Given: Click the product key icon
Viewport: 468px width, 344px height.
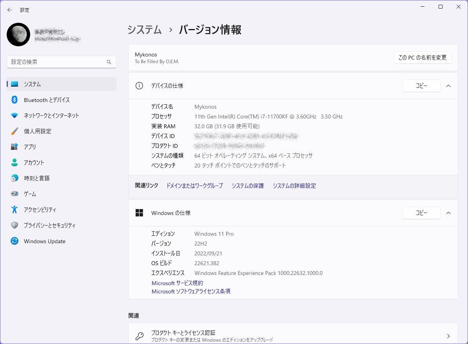Looking at the screenshot, I should point(140,336).
